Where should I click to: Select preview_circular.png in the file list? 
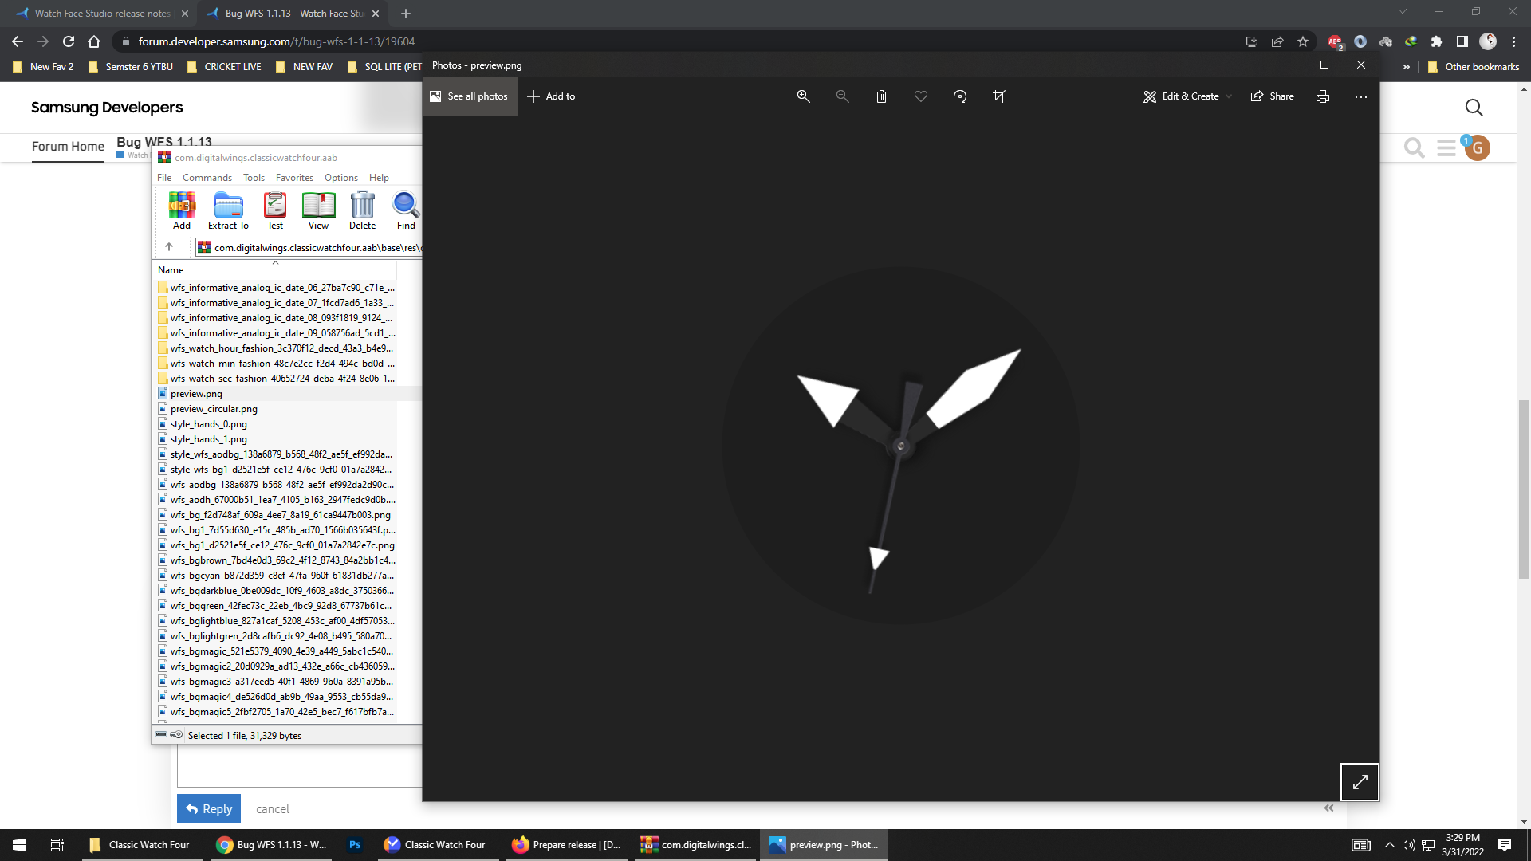214,409
